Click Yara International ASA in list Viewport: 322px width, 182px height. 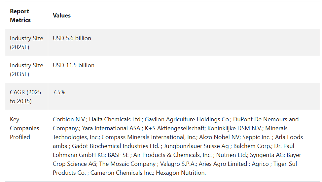111,128
